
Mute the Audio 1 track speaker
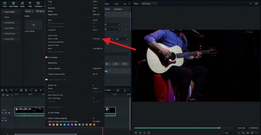coord(6,121)
